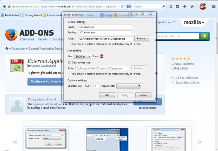The image size is (218, 151).
Task: Click the Label input field
Action: coord(105,27)
